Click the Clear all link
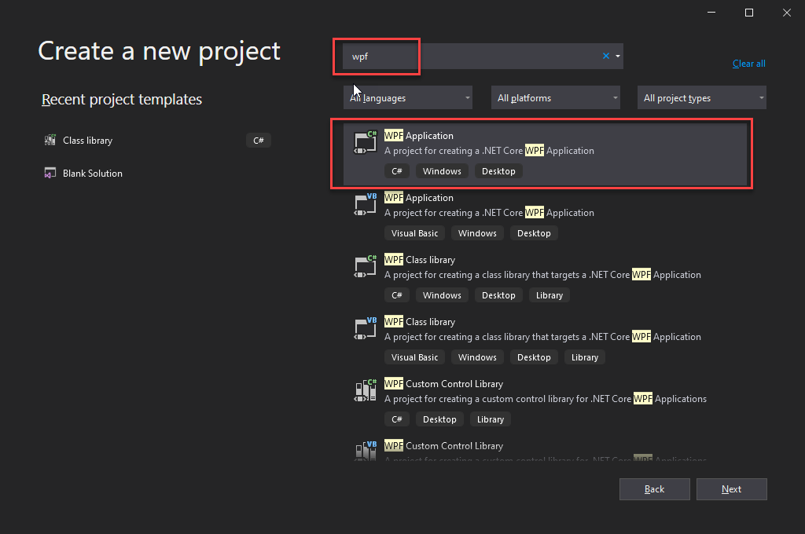The height and width of the screenshot is (534, 805). pos(748,64)
